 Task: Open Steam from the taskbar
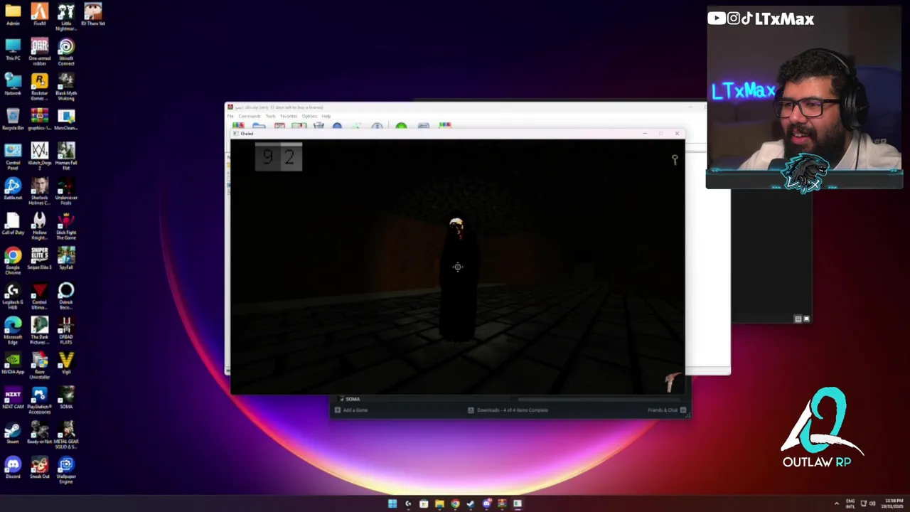(x=471, y=503)
